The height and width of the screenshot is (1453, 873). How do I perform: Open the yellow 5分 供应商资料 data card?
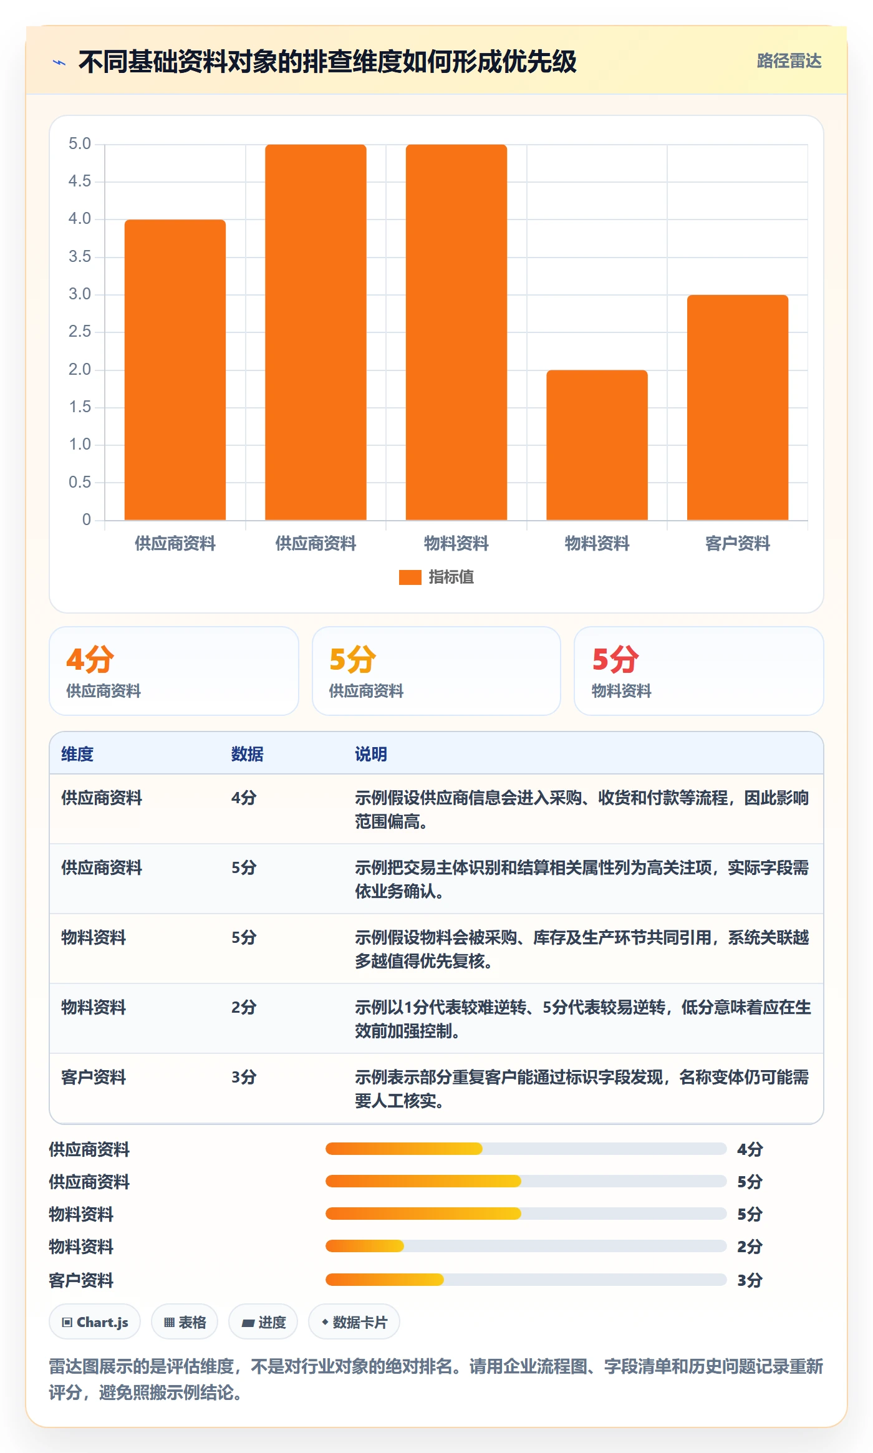coord(436,671)
